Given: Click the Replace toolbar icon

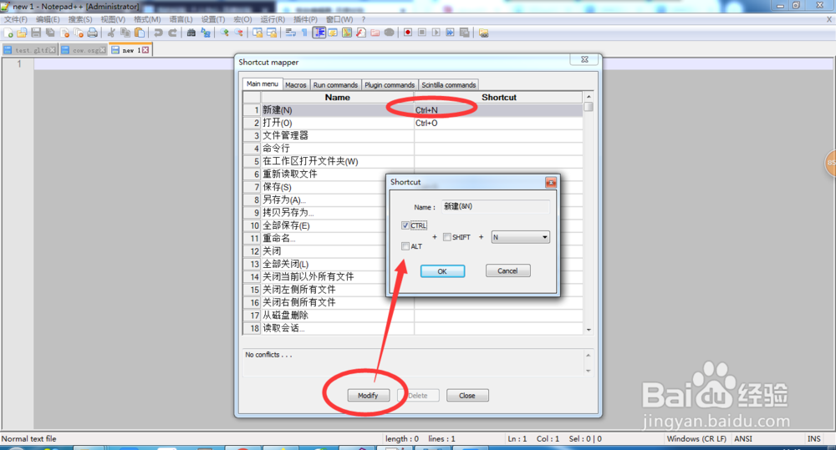Looking at the screenshot, I should pyautogui.click(x=206, y=33).
